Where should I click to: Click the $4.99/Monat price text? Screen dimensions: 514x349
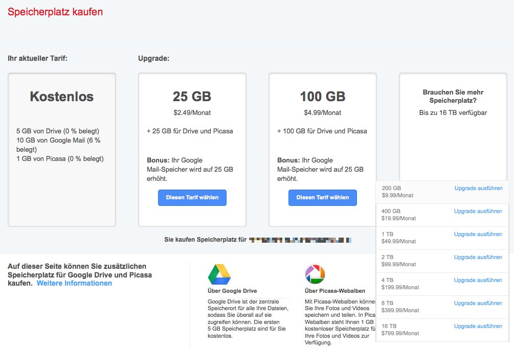click(323, 112)
